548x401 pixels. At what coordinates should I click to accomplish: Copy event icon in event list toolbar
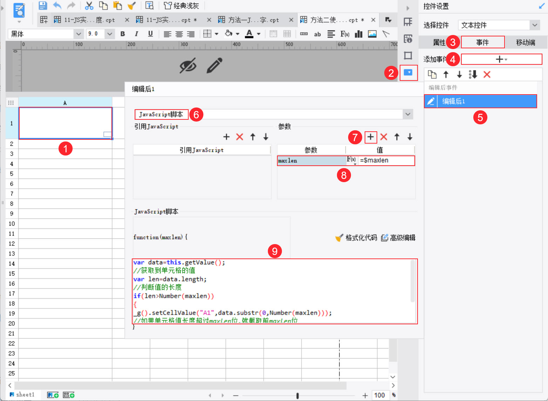[432, 74]
